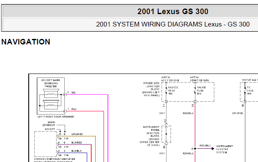
Task: Click the GAUGE fuse symbol
Action: (195, 91)
